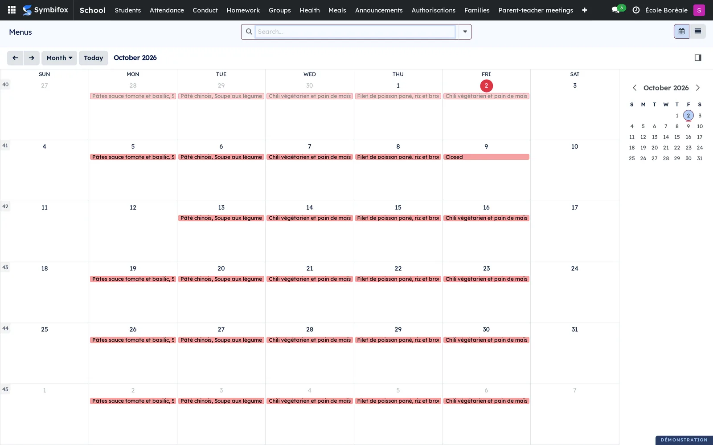
Task: Focus the Search input field
Action: point(355,32)
